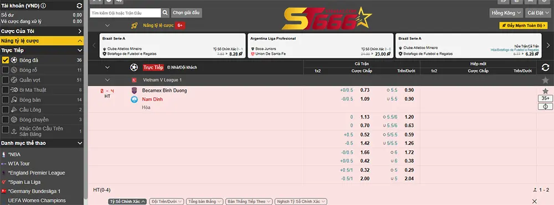The width and height of the screenshot is (554, 205).
Task: Open the WTA Tour link
Action: point(19,163)
